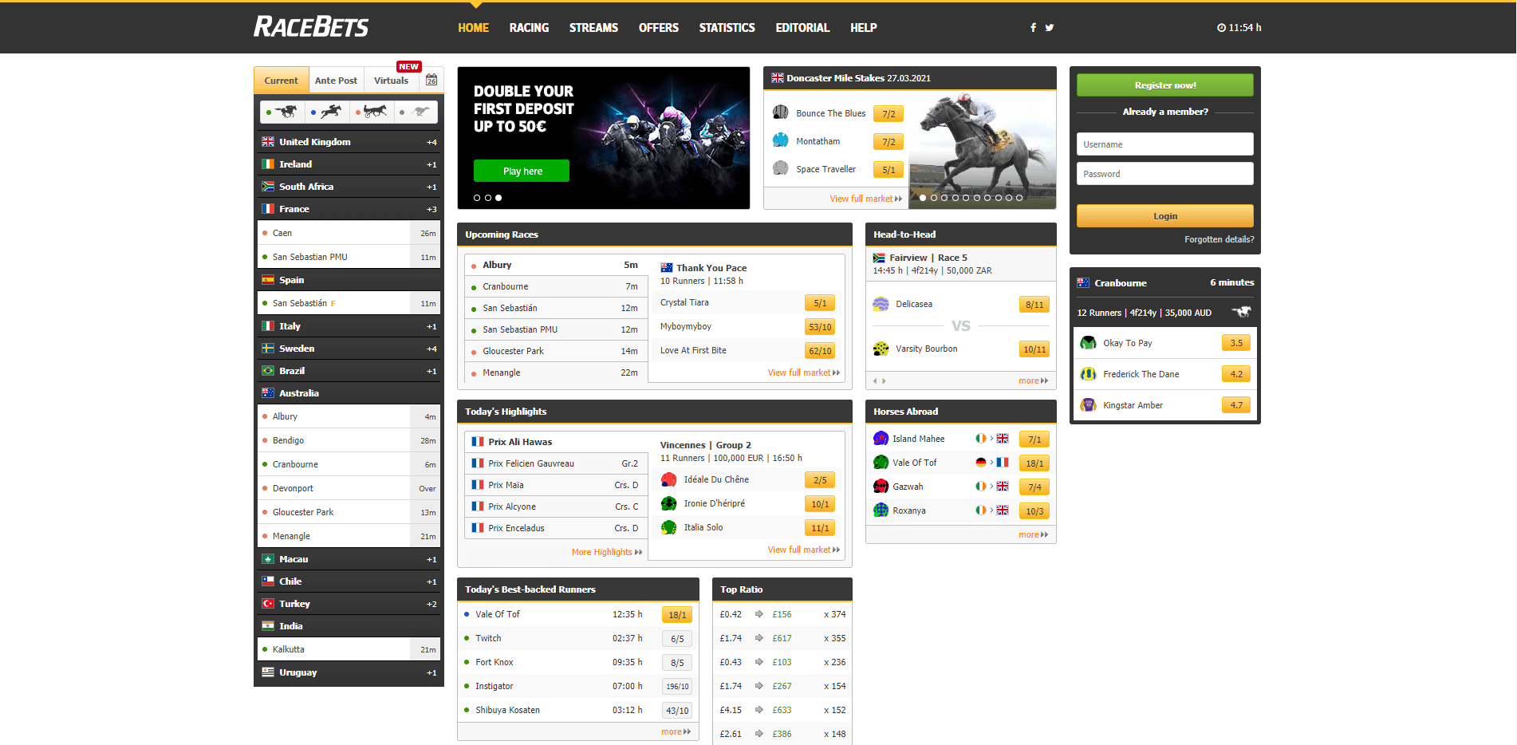This screenshot has height=745, width=1517.
Task: Select the first dot of the deposit banner
Action: click(477, 198)
